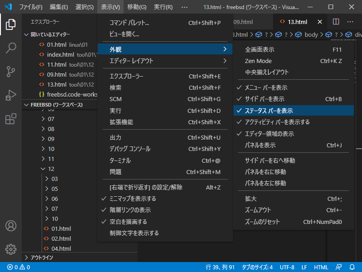Open editor more actions ellipsis
This screenshot has width=362, height=272.
pos(350,22)
